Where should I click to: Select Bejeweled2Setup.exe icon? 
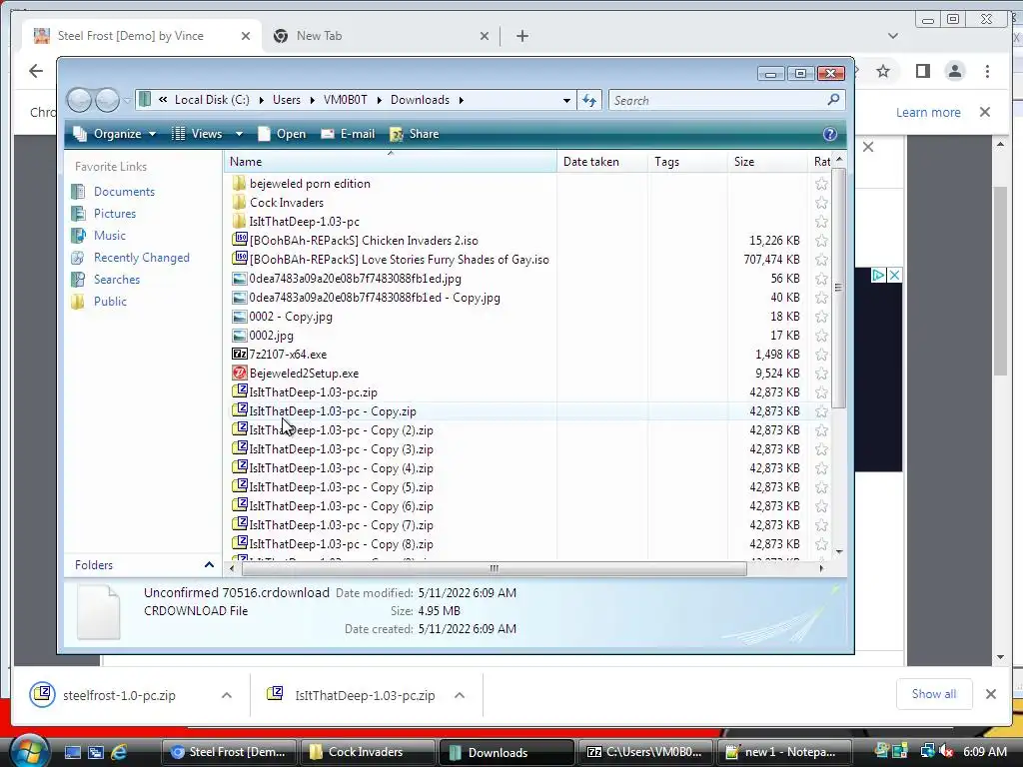point(240,374)
